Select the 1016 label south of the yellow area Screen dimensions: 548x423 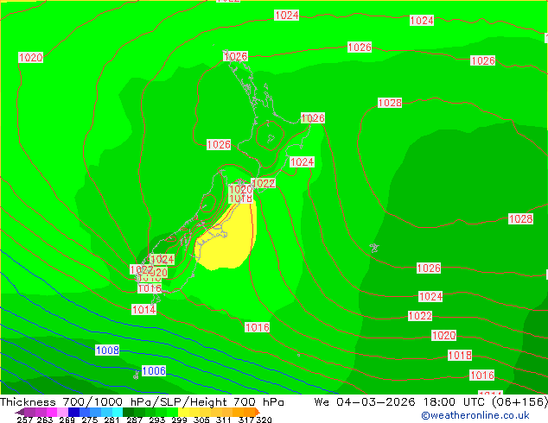tap(258, 327)
